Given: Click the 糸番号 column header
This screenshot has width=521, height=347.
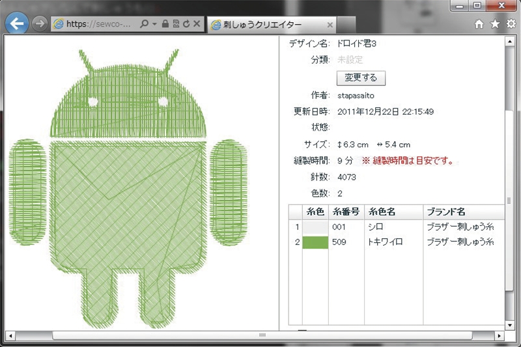Looking at the screenshot, I should tap(346, 212).
